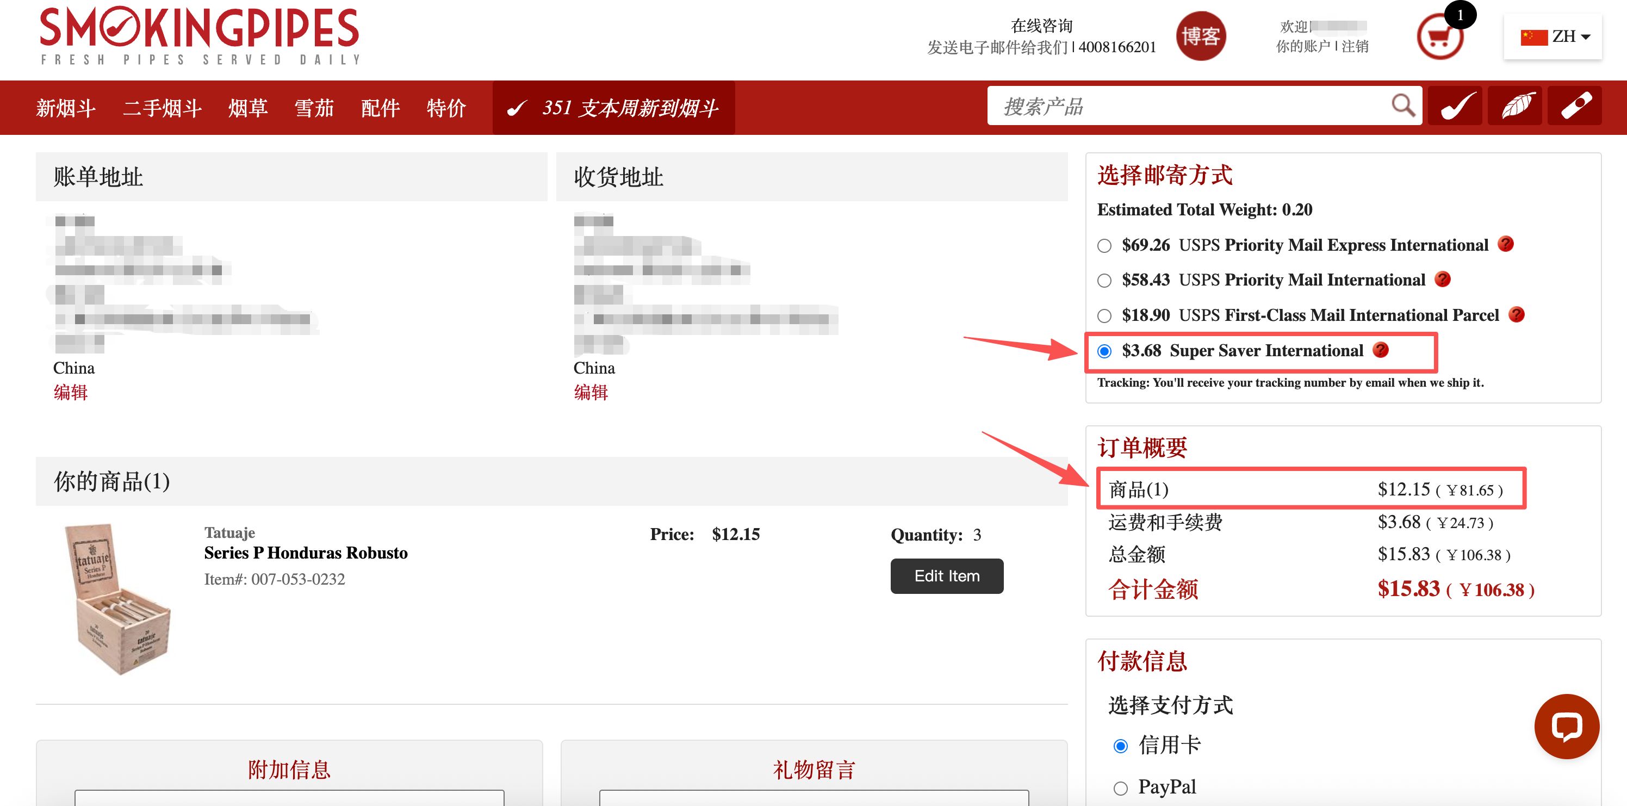
Task: Select $3.68 Super Saver International shipping
Action: (x=1103, y=351)
